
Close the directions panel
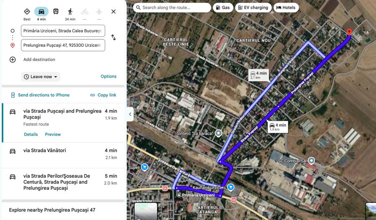(113, 12)
